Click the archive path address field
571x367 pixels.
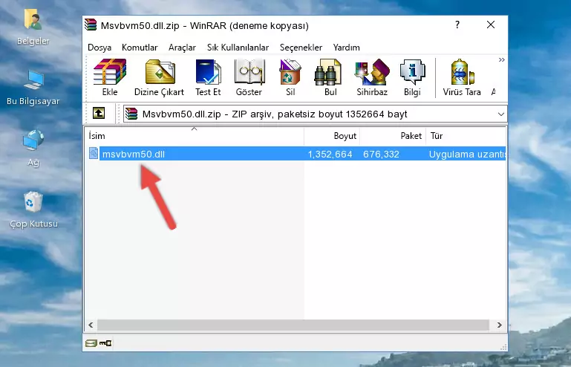pyautogui.click(x=315, y=114)
